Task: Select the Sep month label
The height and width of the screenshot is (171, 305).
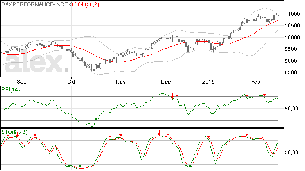Action: [22, 82]
